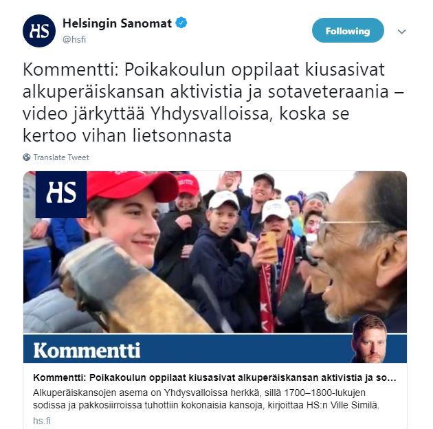Follow the hs.fi domain link

(42, 421)
